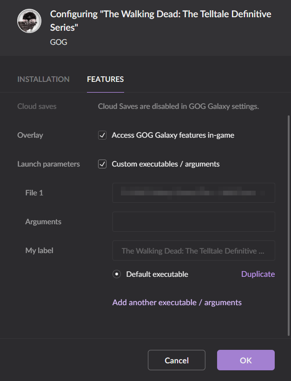Confirm settings with the OK button

pos(246,360)
